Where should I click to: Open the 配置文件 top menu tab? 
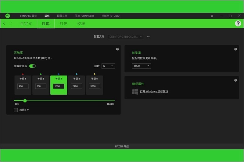[62, 16]
